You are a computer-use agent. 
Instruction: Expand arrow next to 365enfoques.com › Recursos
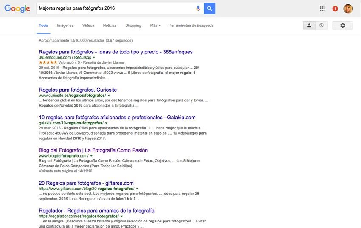point(94,57)
